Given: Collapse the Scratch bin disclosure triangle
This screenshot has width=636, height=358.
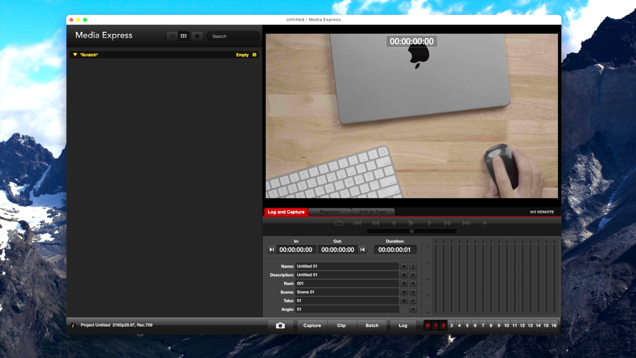Looking at the screenshot, I should (75, 55).
